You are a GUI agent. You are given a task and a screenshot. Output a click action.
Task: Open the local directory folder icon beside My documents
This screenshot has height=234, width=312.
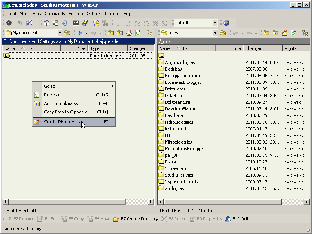click(x=67, y=33)
